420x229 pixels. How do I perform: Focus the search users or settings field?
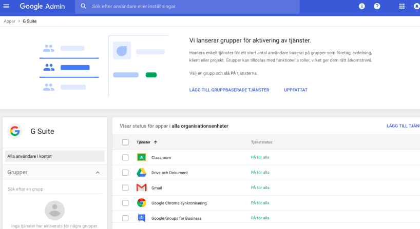pos(187,7)
